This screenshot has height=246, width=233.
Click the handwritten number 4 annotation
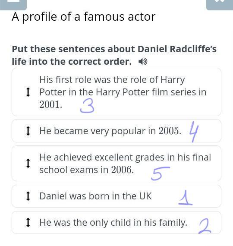[x=194, y=132]
